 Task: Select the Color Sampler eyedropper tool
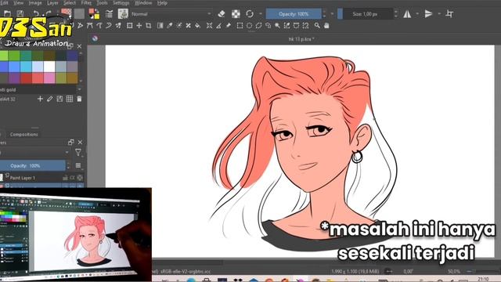tap(169, 26)
